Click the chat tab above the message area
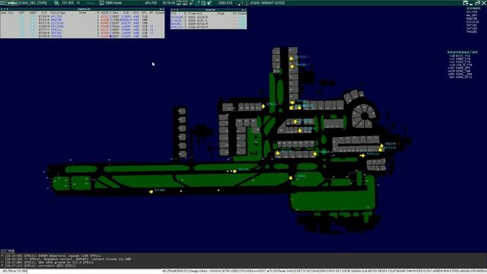 point(8,251)
